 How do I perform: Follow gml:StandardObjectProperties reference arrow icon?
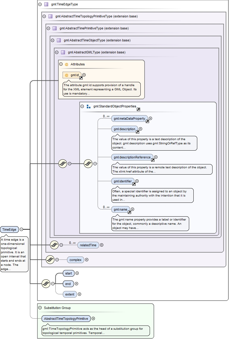[x=138, y=109]
